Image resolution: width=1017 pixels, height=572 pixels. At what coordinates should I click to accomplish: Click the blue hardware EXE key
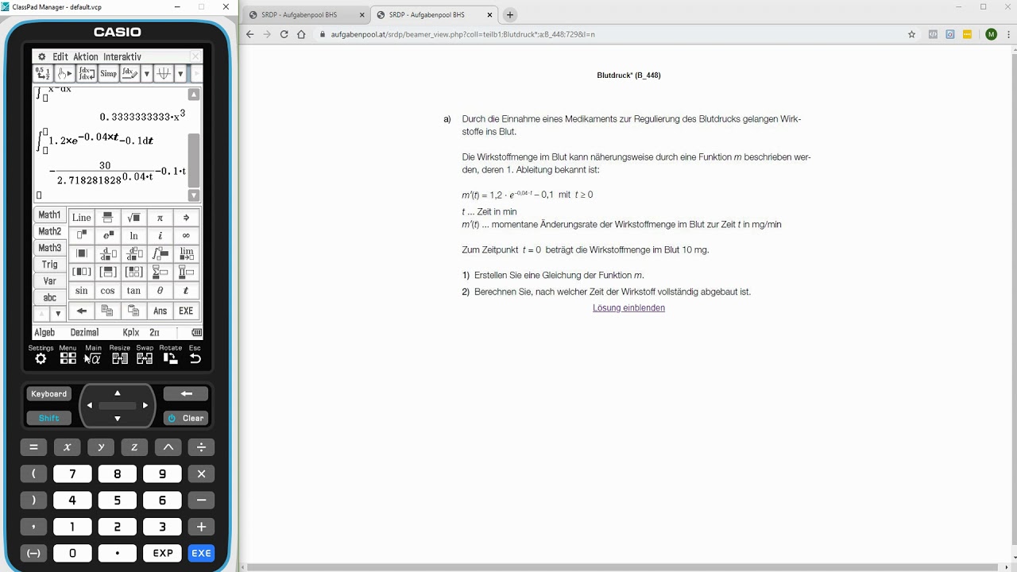pos(201,553)
